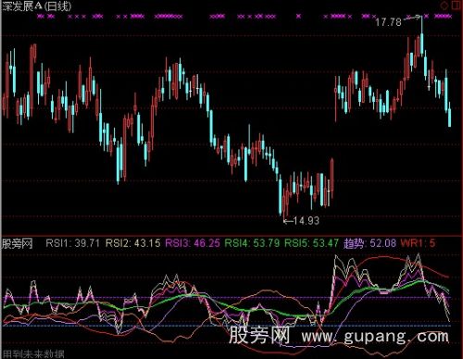
Task: Click the 17.78 high price label
Action: [x=388, y=22]
